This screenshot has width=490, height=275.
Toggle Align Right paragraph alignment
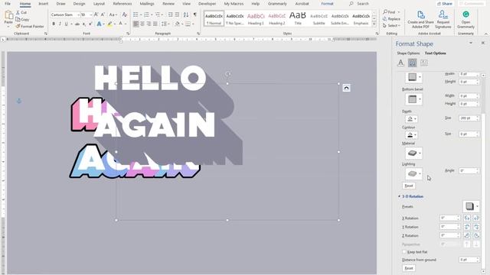click(149, 24)
